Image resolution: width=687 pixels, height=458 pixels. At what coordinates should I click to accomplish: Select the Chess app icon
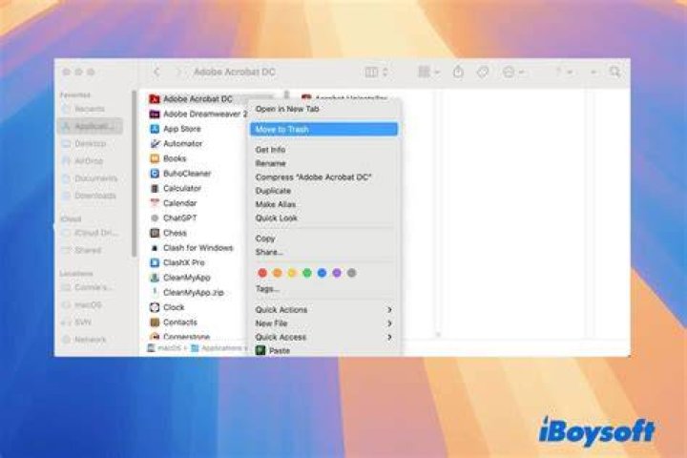coord(155,233)
